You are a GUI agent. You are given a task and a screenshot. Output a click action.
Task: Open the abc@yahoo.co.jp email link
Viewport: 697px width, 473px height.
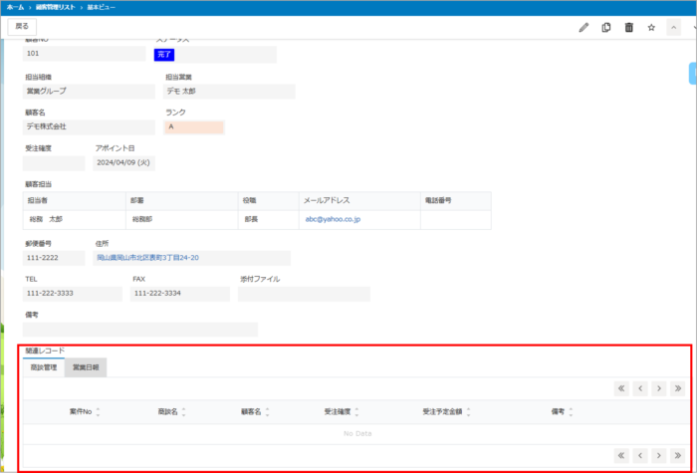click(333, 219)
